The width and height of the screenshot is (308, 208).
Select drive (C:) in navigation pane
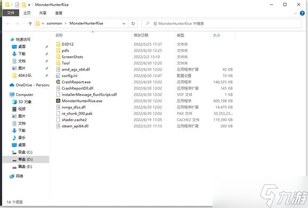click(25, 152)
